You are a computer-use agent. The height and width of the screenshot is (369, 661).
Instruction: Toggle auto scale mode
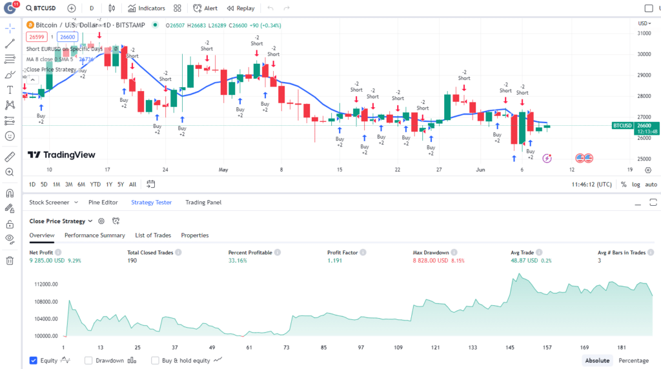point(651,184)
